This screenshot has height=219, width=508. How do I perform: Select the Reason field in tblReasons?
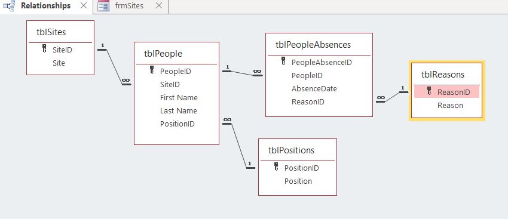[450, 105]
